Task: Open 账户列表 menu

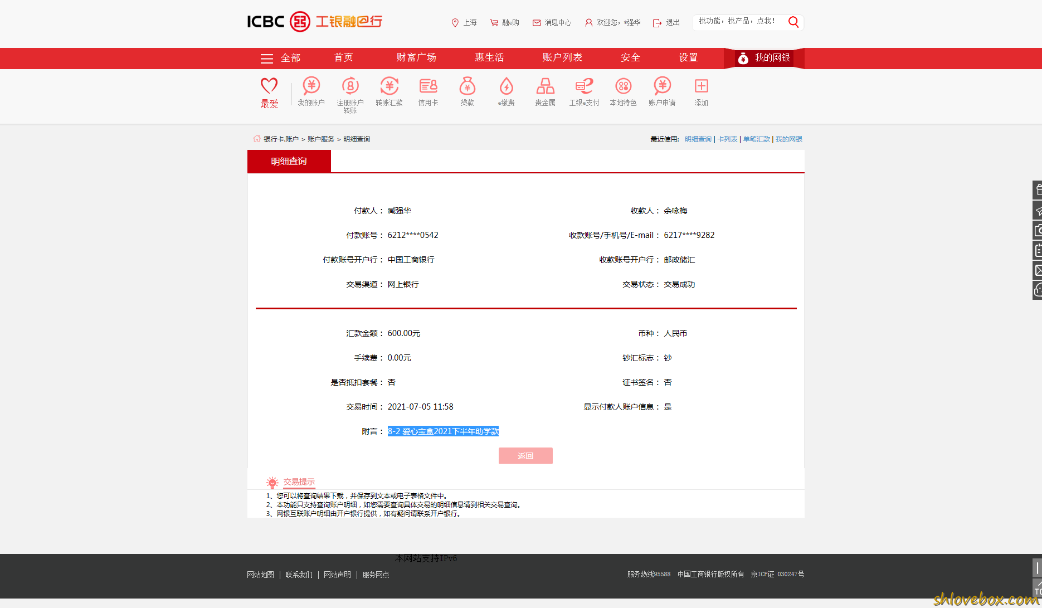Action: pos(562,57)
